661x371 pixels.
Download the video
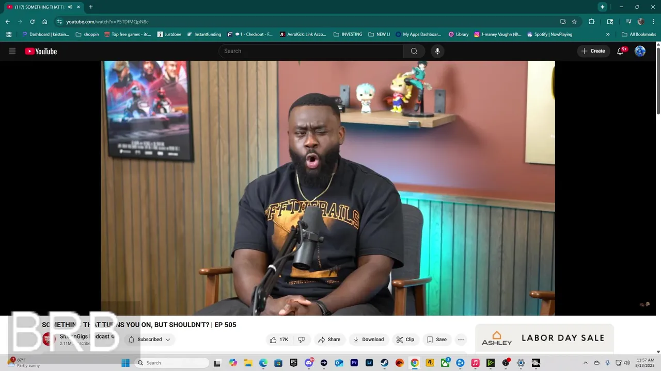click(x=369, y=340)
